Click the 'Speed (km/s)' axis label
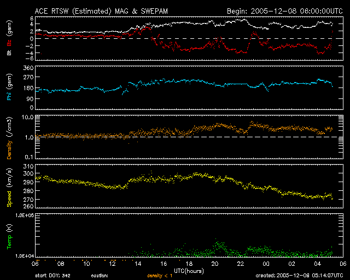The image size is (350, 280). click(9, 188)
